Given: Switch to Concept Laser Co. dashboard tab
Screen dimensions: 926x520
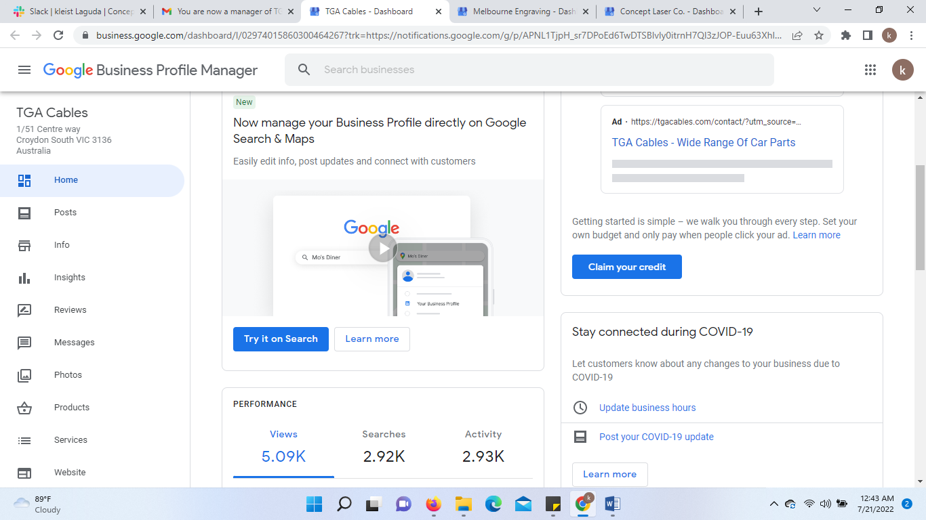Looking at the screenshot, I should pos(670,12).
